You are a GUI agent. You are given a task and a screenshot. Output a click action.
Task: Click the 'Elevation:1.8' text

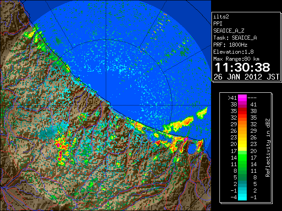click(234, 52)
